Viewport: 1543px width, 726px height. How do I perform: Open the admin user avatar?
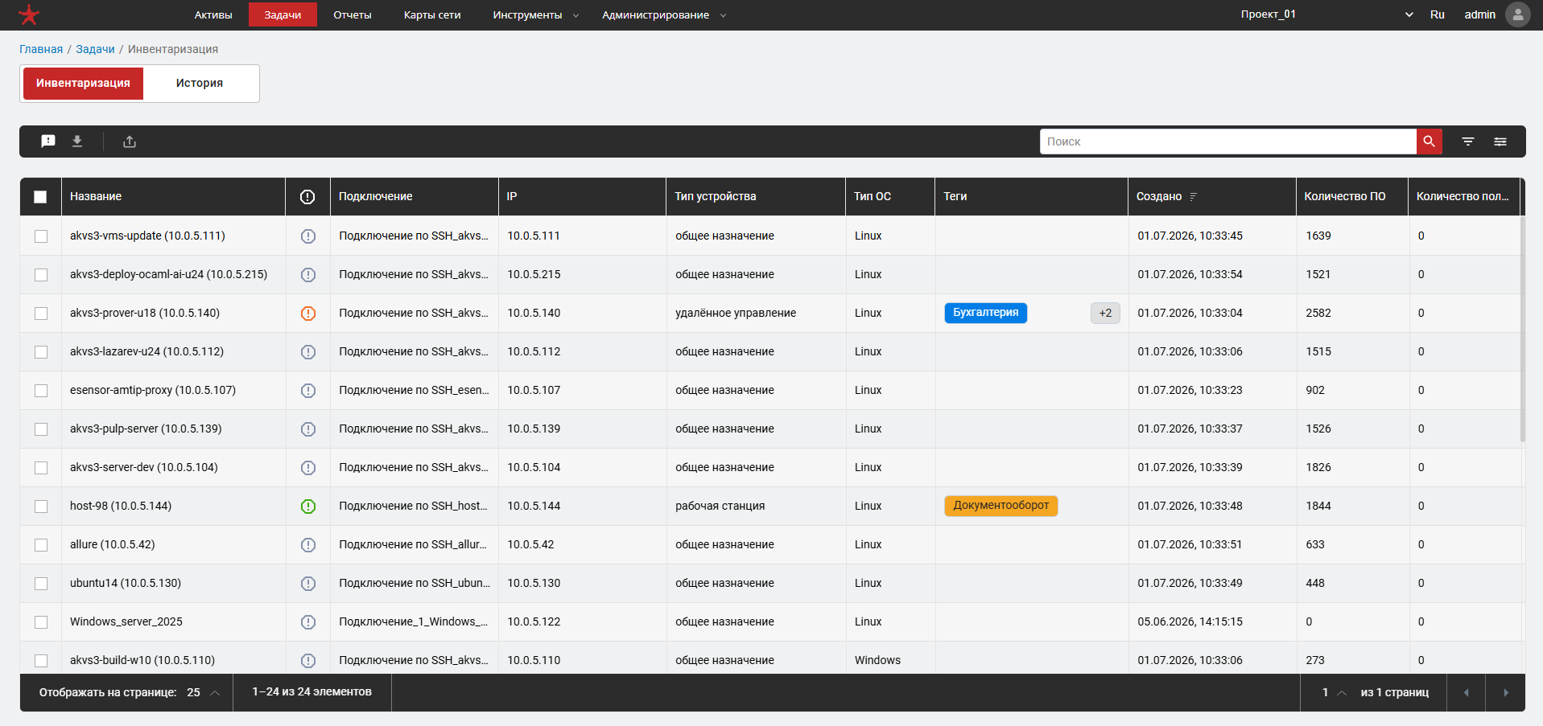(1517, 14)
